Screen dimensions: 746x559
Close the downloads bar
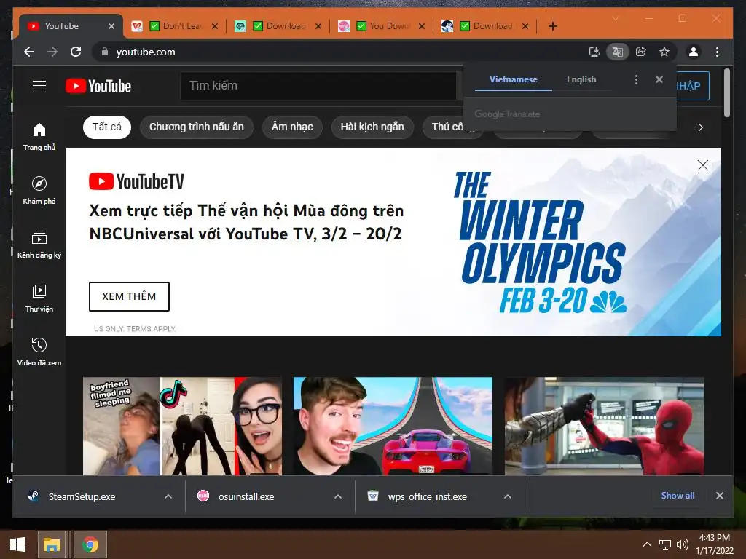[x=719, y=496]
